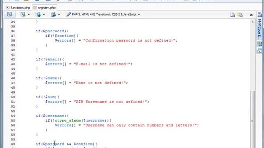Open the dropdown beside the server icon

[x=59, y=15]
